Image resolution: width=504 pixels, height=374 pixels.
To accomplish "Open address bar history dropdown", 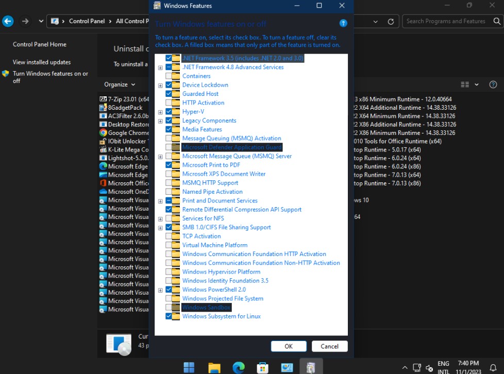I will [375, 22].
